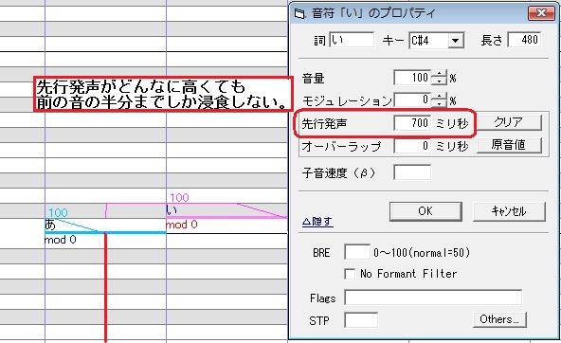This screenshot has width=561, height=343.
Task: Enable the No Formant Filter checkbox
Action: (x=350, y=274)
